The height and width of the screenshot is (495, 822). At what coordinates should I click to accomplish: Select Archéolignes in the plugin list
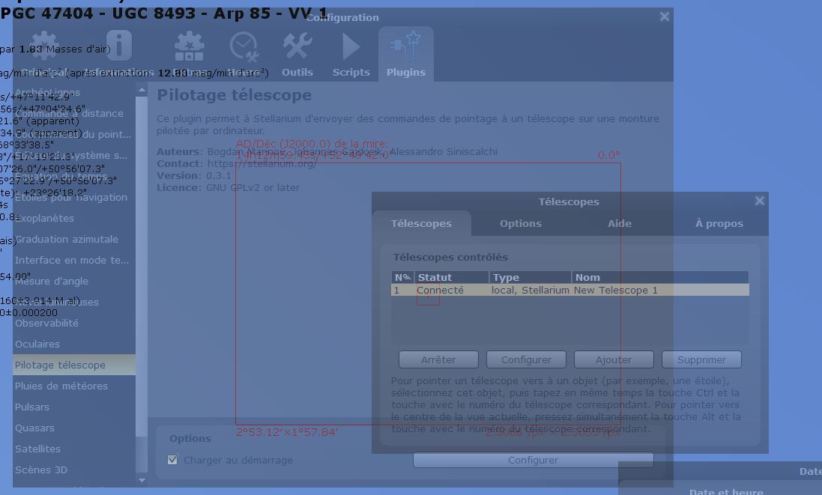74,93
